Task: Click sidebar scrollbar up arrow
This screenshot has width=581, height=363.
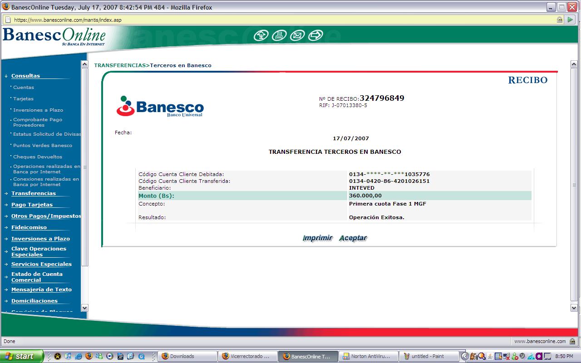Action: pos(84,64)
